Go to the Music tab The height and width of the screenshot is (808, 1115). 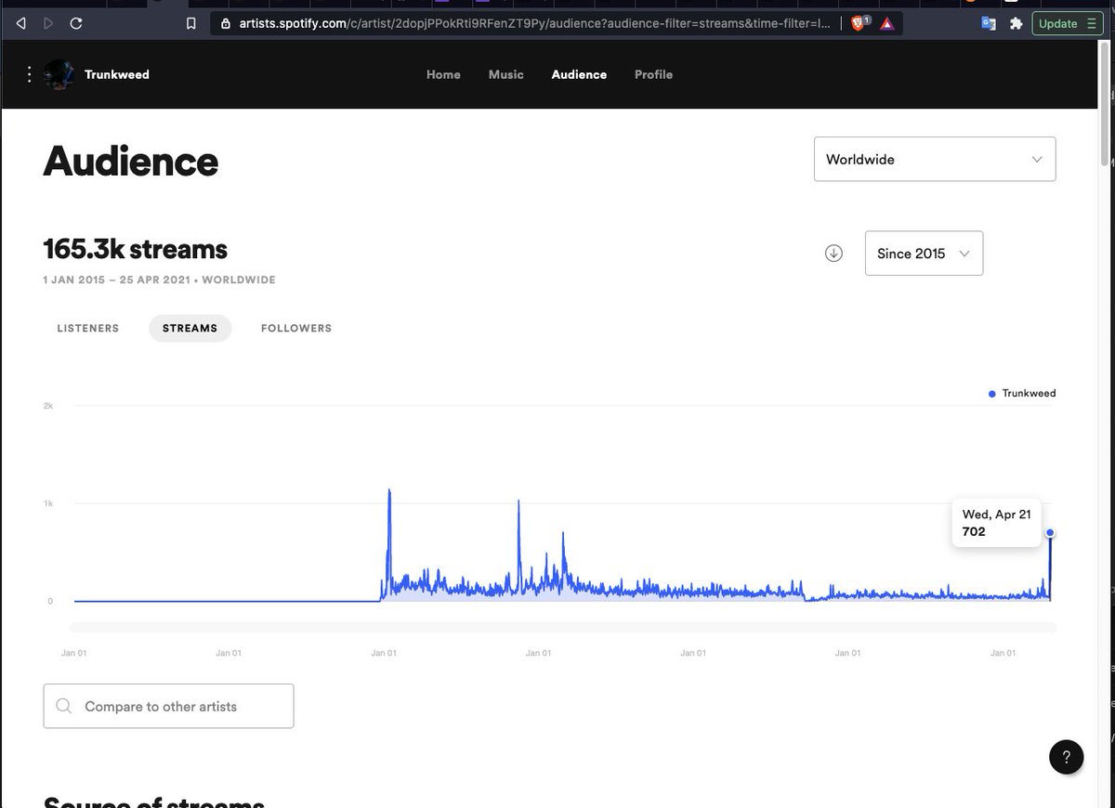point(506,74)
